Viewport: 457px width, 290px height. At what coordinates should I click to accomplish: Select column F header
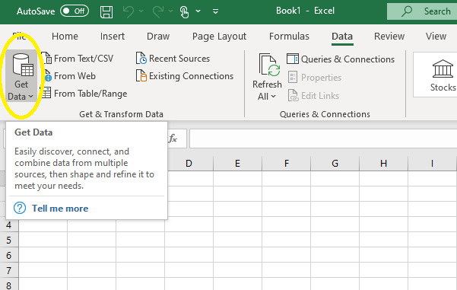tap(287, 164)
